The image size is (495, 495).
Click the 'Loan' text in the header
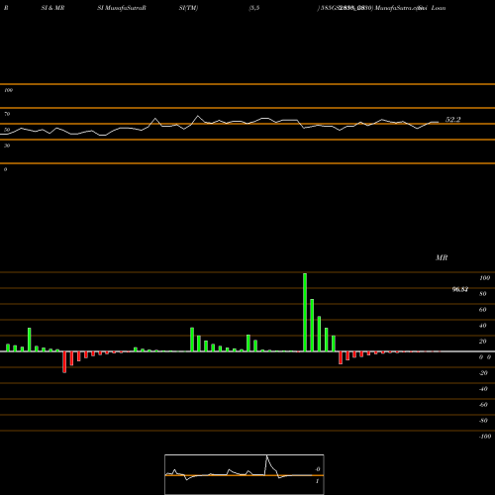(x=439, y=8)
